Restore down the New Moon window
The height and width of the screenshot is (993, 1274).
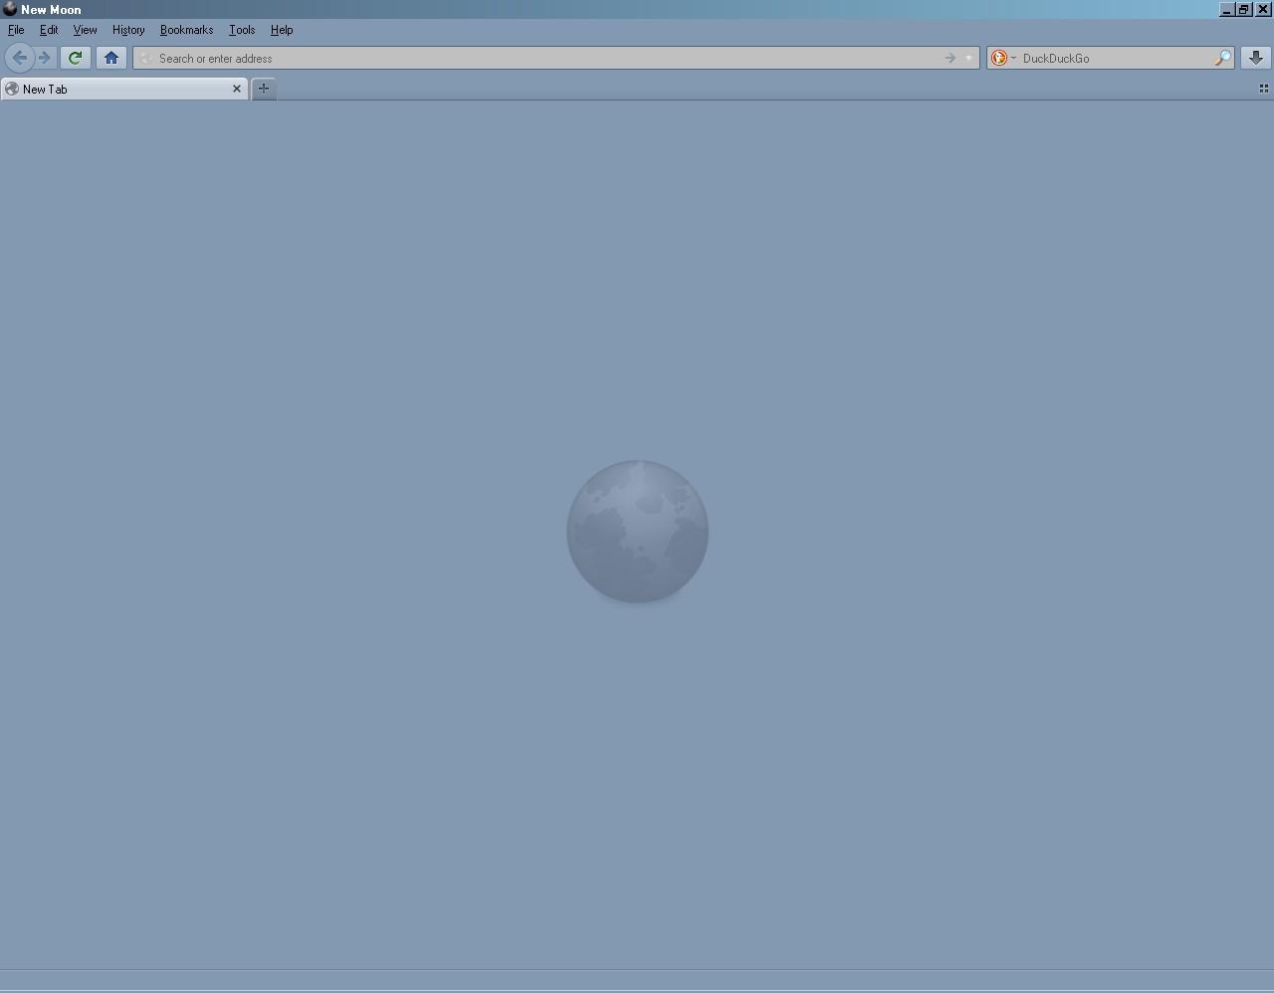[x=1244, y=9]
